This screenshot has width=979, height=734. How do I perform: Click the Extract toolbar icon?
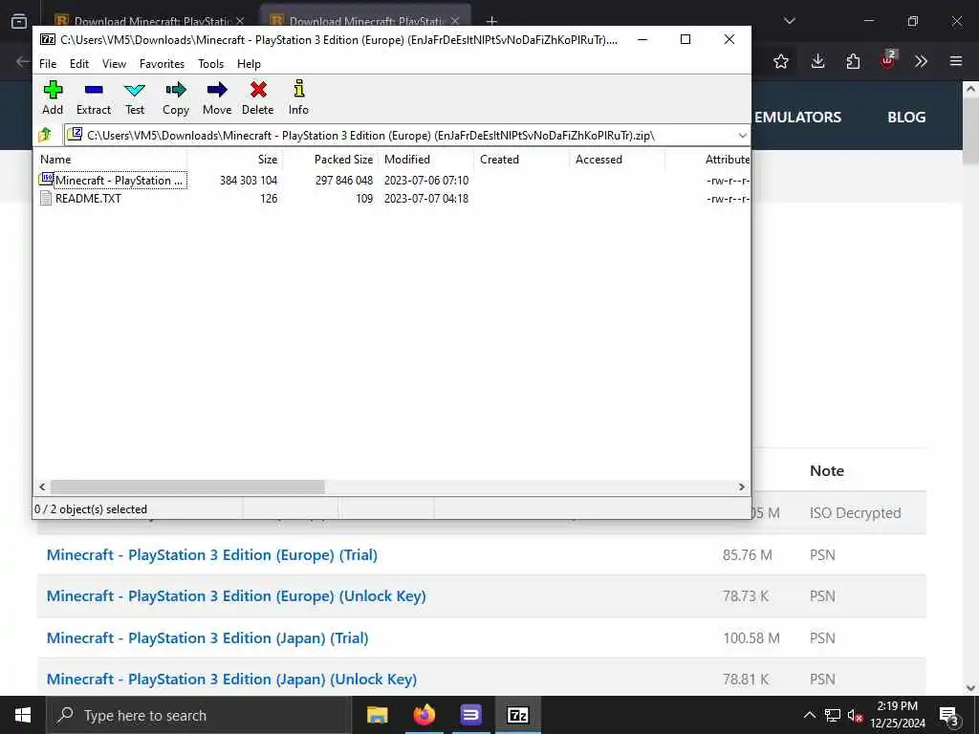(94, 90)
